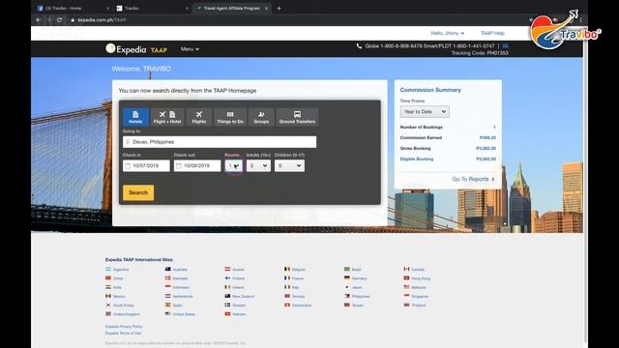Open the Hello, Jhony account dropdown
Image resolution: width=619 pixels, height=348 pixels.
(447, 33)
